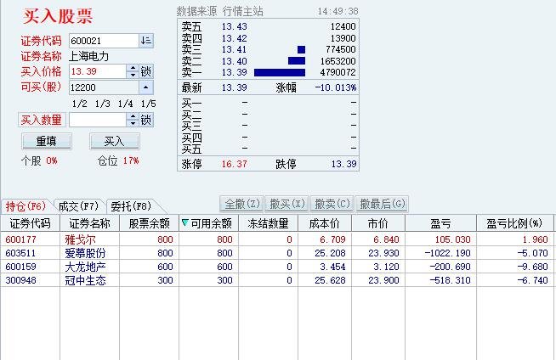Click the 市价 cell 6.840

(386, 239)
